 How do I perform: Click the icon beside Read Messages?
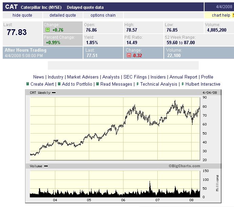coord(97,84)
